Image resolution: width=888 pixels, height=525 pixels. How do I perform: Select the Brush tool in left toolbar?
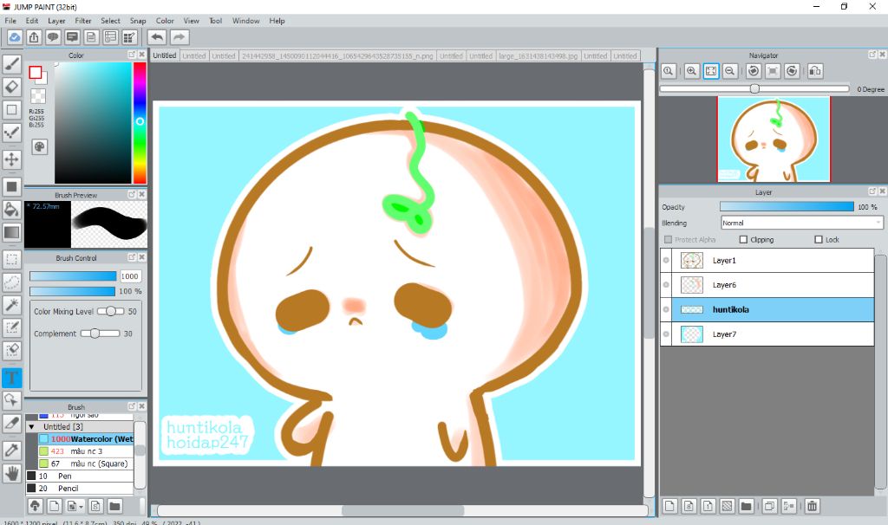[12, 64]
